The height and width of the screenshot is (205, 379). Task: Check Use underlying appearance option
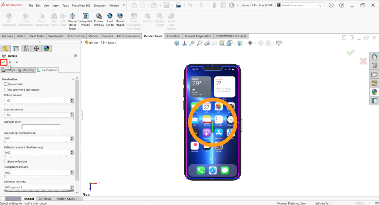click(x=6, y=90)
